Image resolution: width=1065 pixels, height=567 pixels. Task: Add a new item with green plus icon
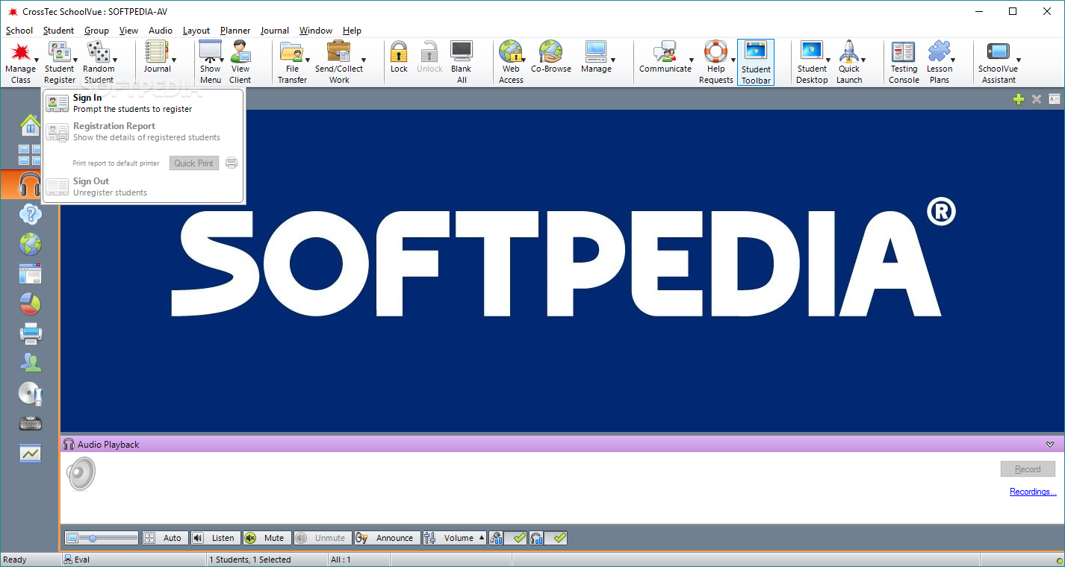[x=1018, y=98]
